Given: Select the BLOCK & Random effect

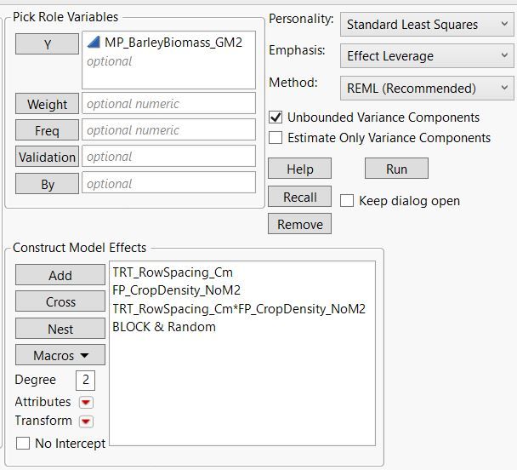Looking at the screenshot, I should point(164,327).
